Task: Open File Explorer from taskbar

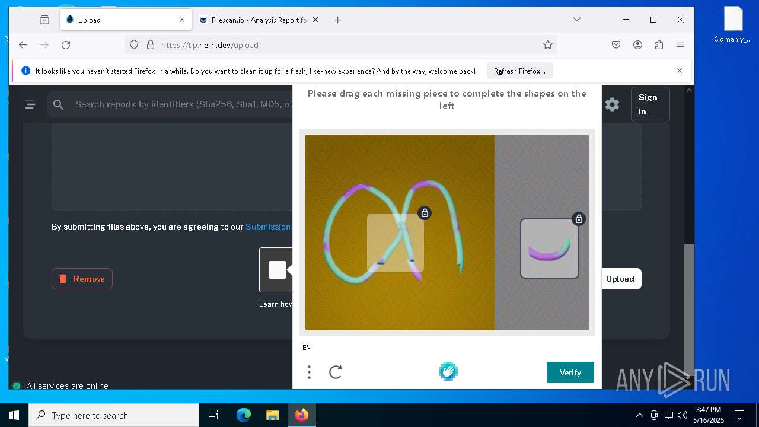Action: pos(272,415)
